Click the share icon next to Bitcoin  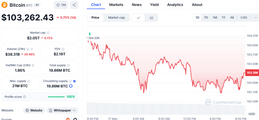point(74,5)
